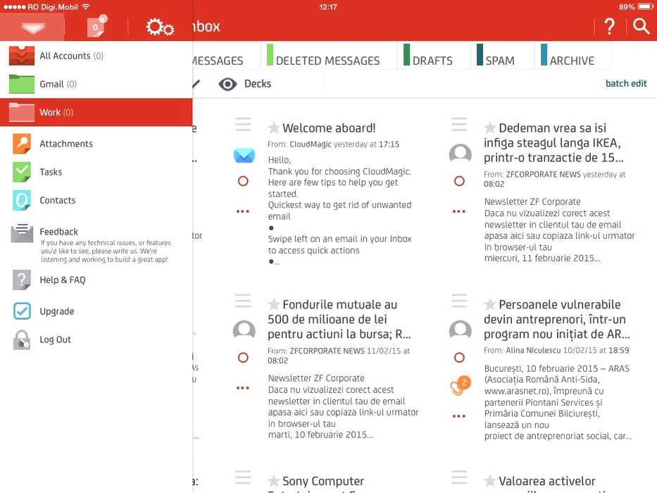Switch to the Deleted Messages tab
Screen dimensions: 657x493
pyautogui.click(x=327, y=61)
